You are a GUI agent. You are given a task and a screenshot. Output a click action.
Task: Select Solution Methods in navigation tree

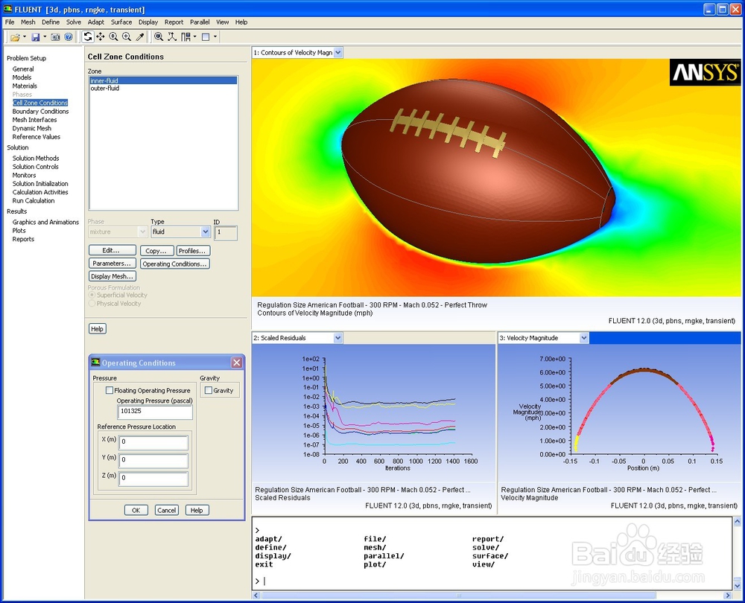coord(36,158)
